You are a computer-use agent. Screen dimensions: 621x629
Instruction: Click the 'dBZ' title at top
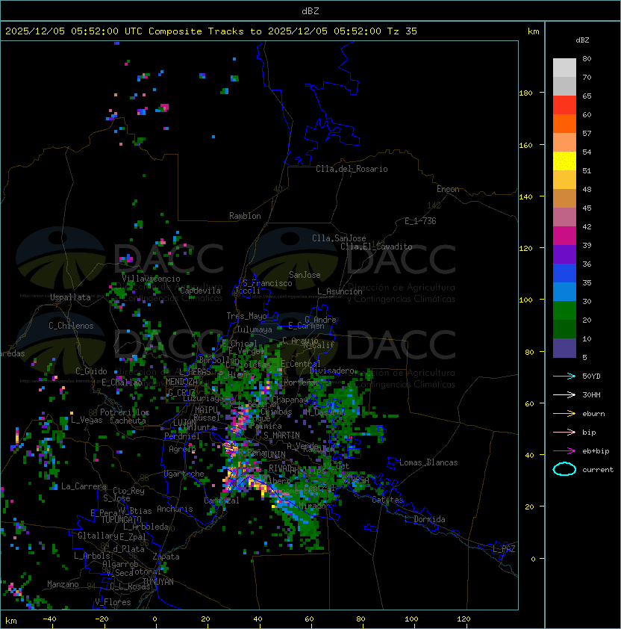tap(310, 11)
